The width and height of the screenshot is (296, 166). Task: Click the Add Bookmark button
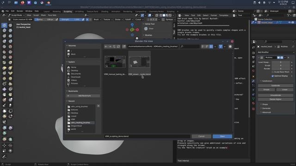[x=83, y=95]
